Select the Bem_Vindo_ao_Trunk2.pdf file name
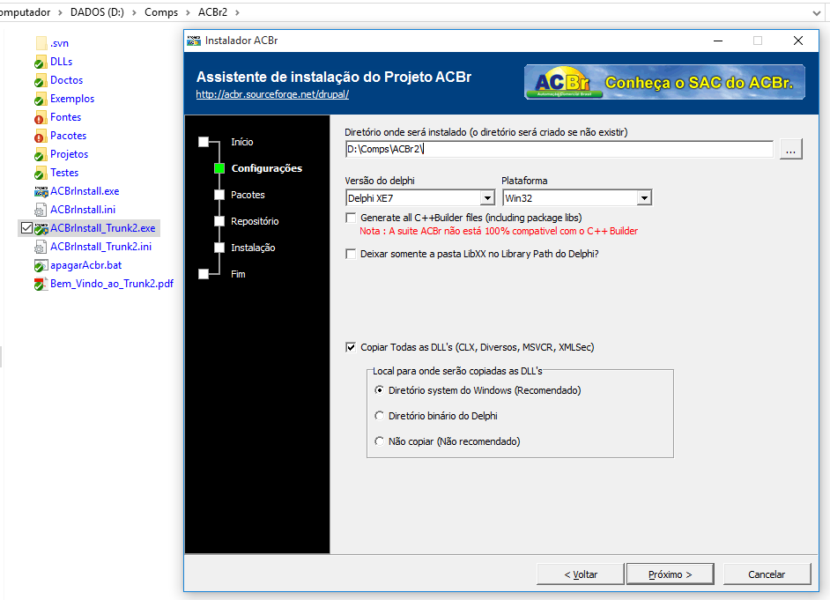The width and height of the screenshot is (830, 600). click(112, 284)
